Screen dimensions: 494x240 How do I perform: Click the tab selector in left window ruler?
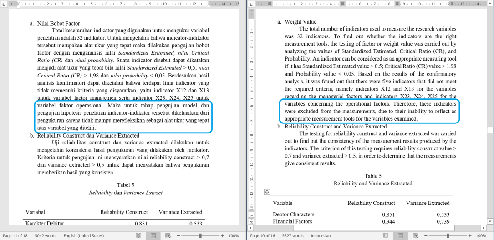pos(4,4)
